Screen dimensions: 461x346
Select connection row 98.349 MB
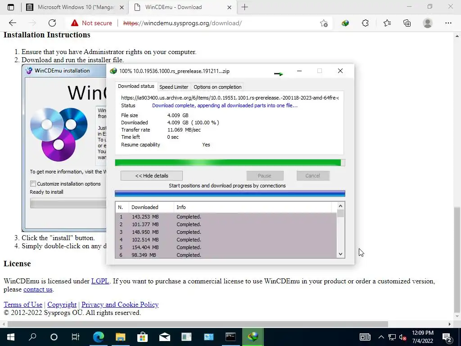(x=226, y=255)
